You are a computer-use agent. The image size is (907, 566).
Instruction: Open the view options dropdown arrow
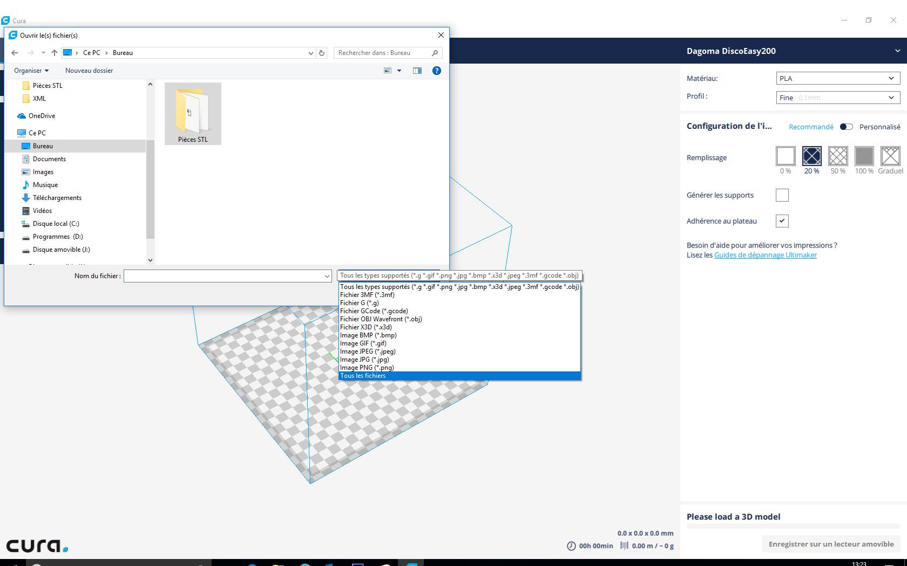tap(400, 71)
